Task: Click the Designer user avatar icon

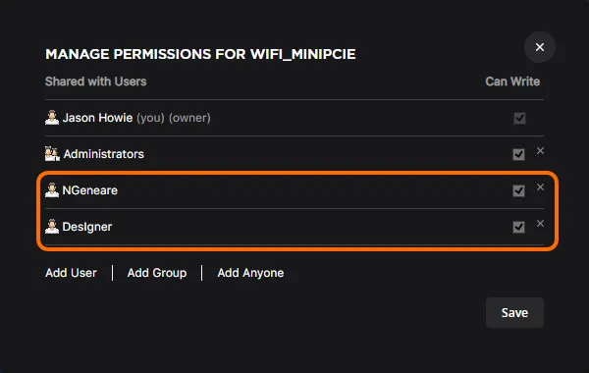Action: pos(52,227)
